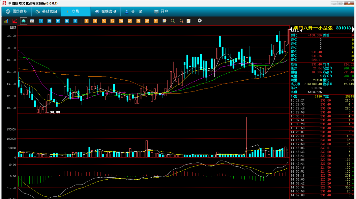The image size is (356, 199).
Task: Click the 10:29:27 trade record row
Action: pyautogui.click(x=322, y=100)
